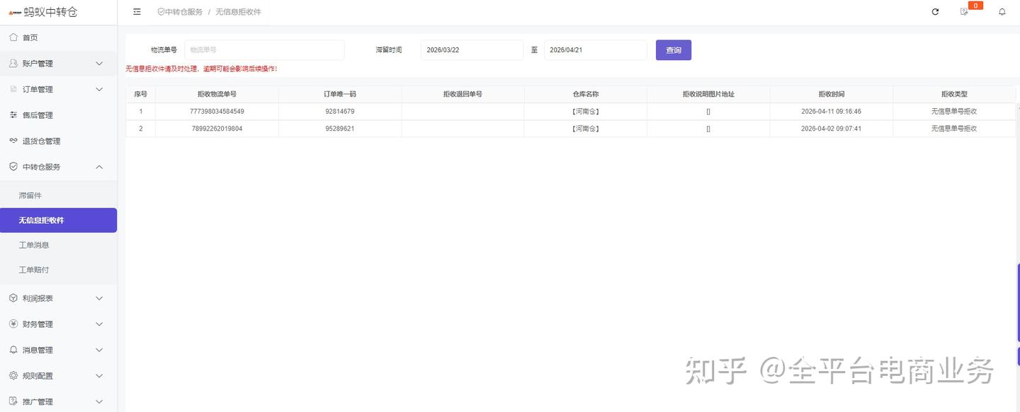This screenshot has width=1020, height=412.
Task: Expand the 消息管理 chevron
Action: tap(99, 350)
